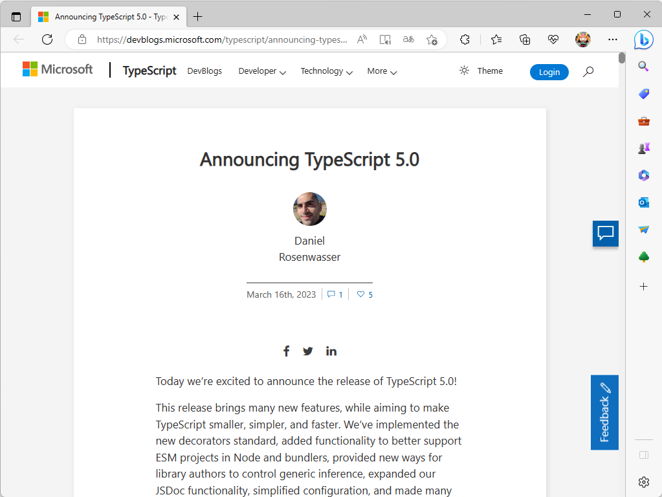Close the Announcing TypeScript 5.0 tab
The width and height of the screenshot is (662, 497).
click(177, 17)
